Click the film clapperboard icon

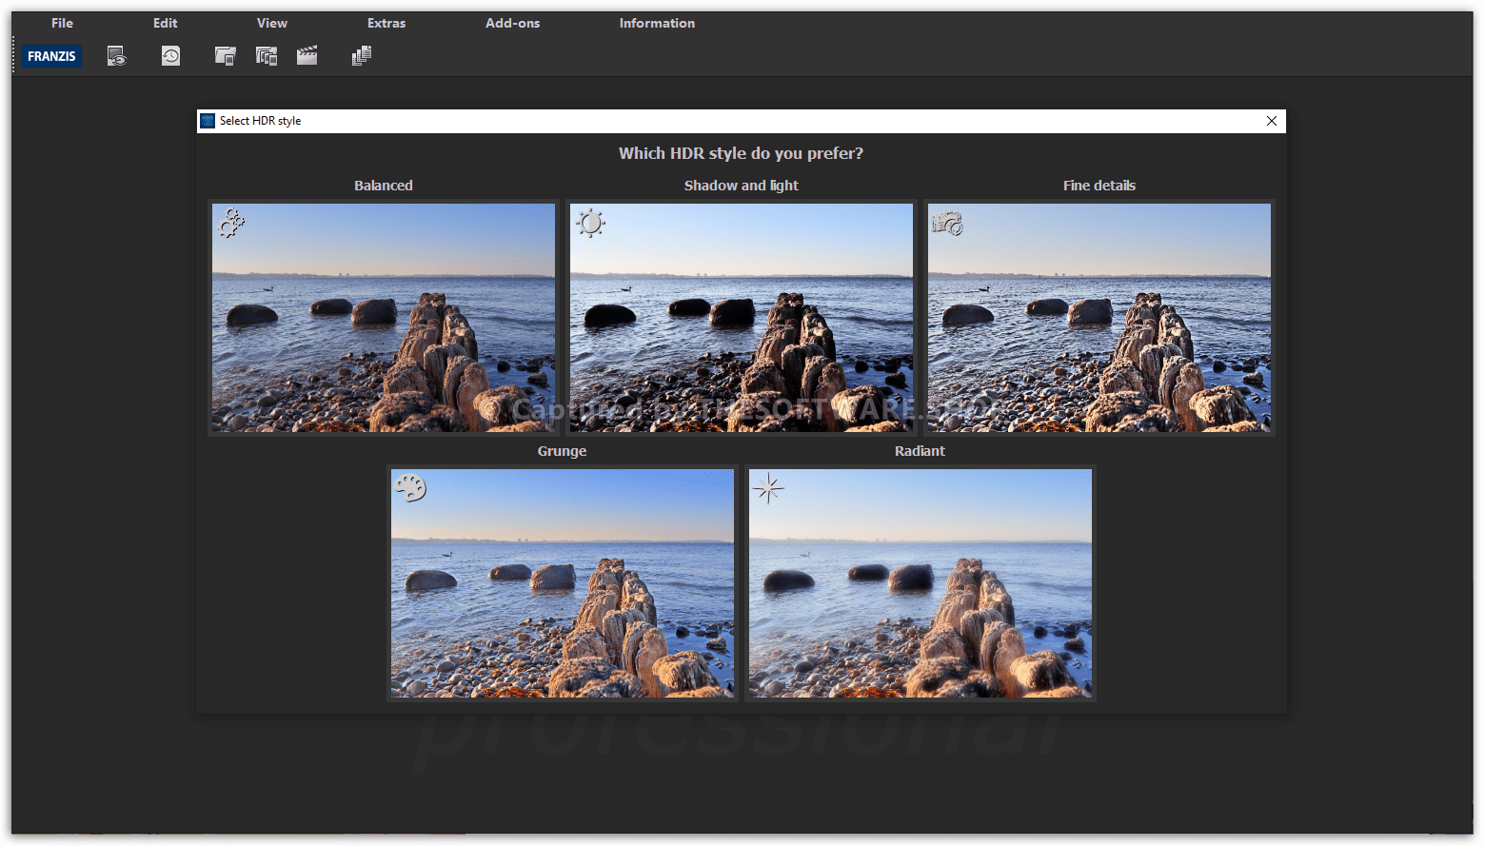tap(307, 56)
